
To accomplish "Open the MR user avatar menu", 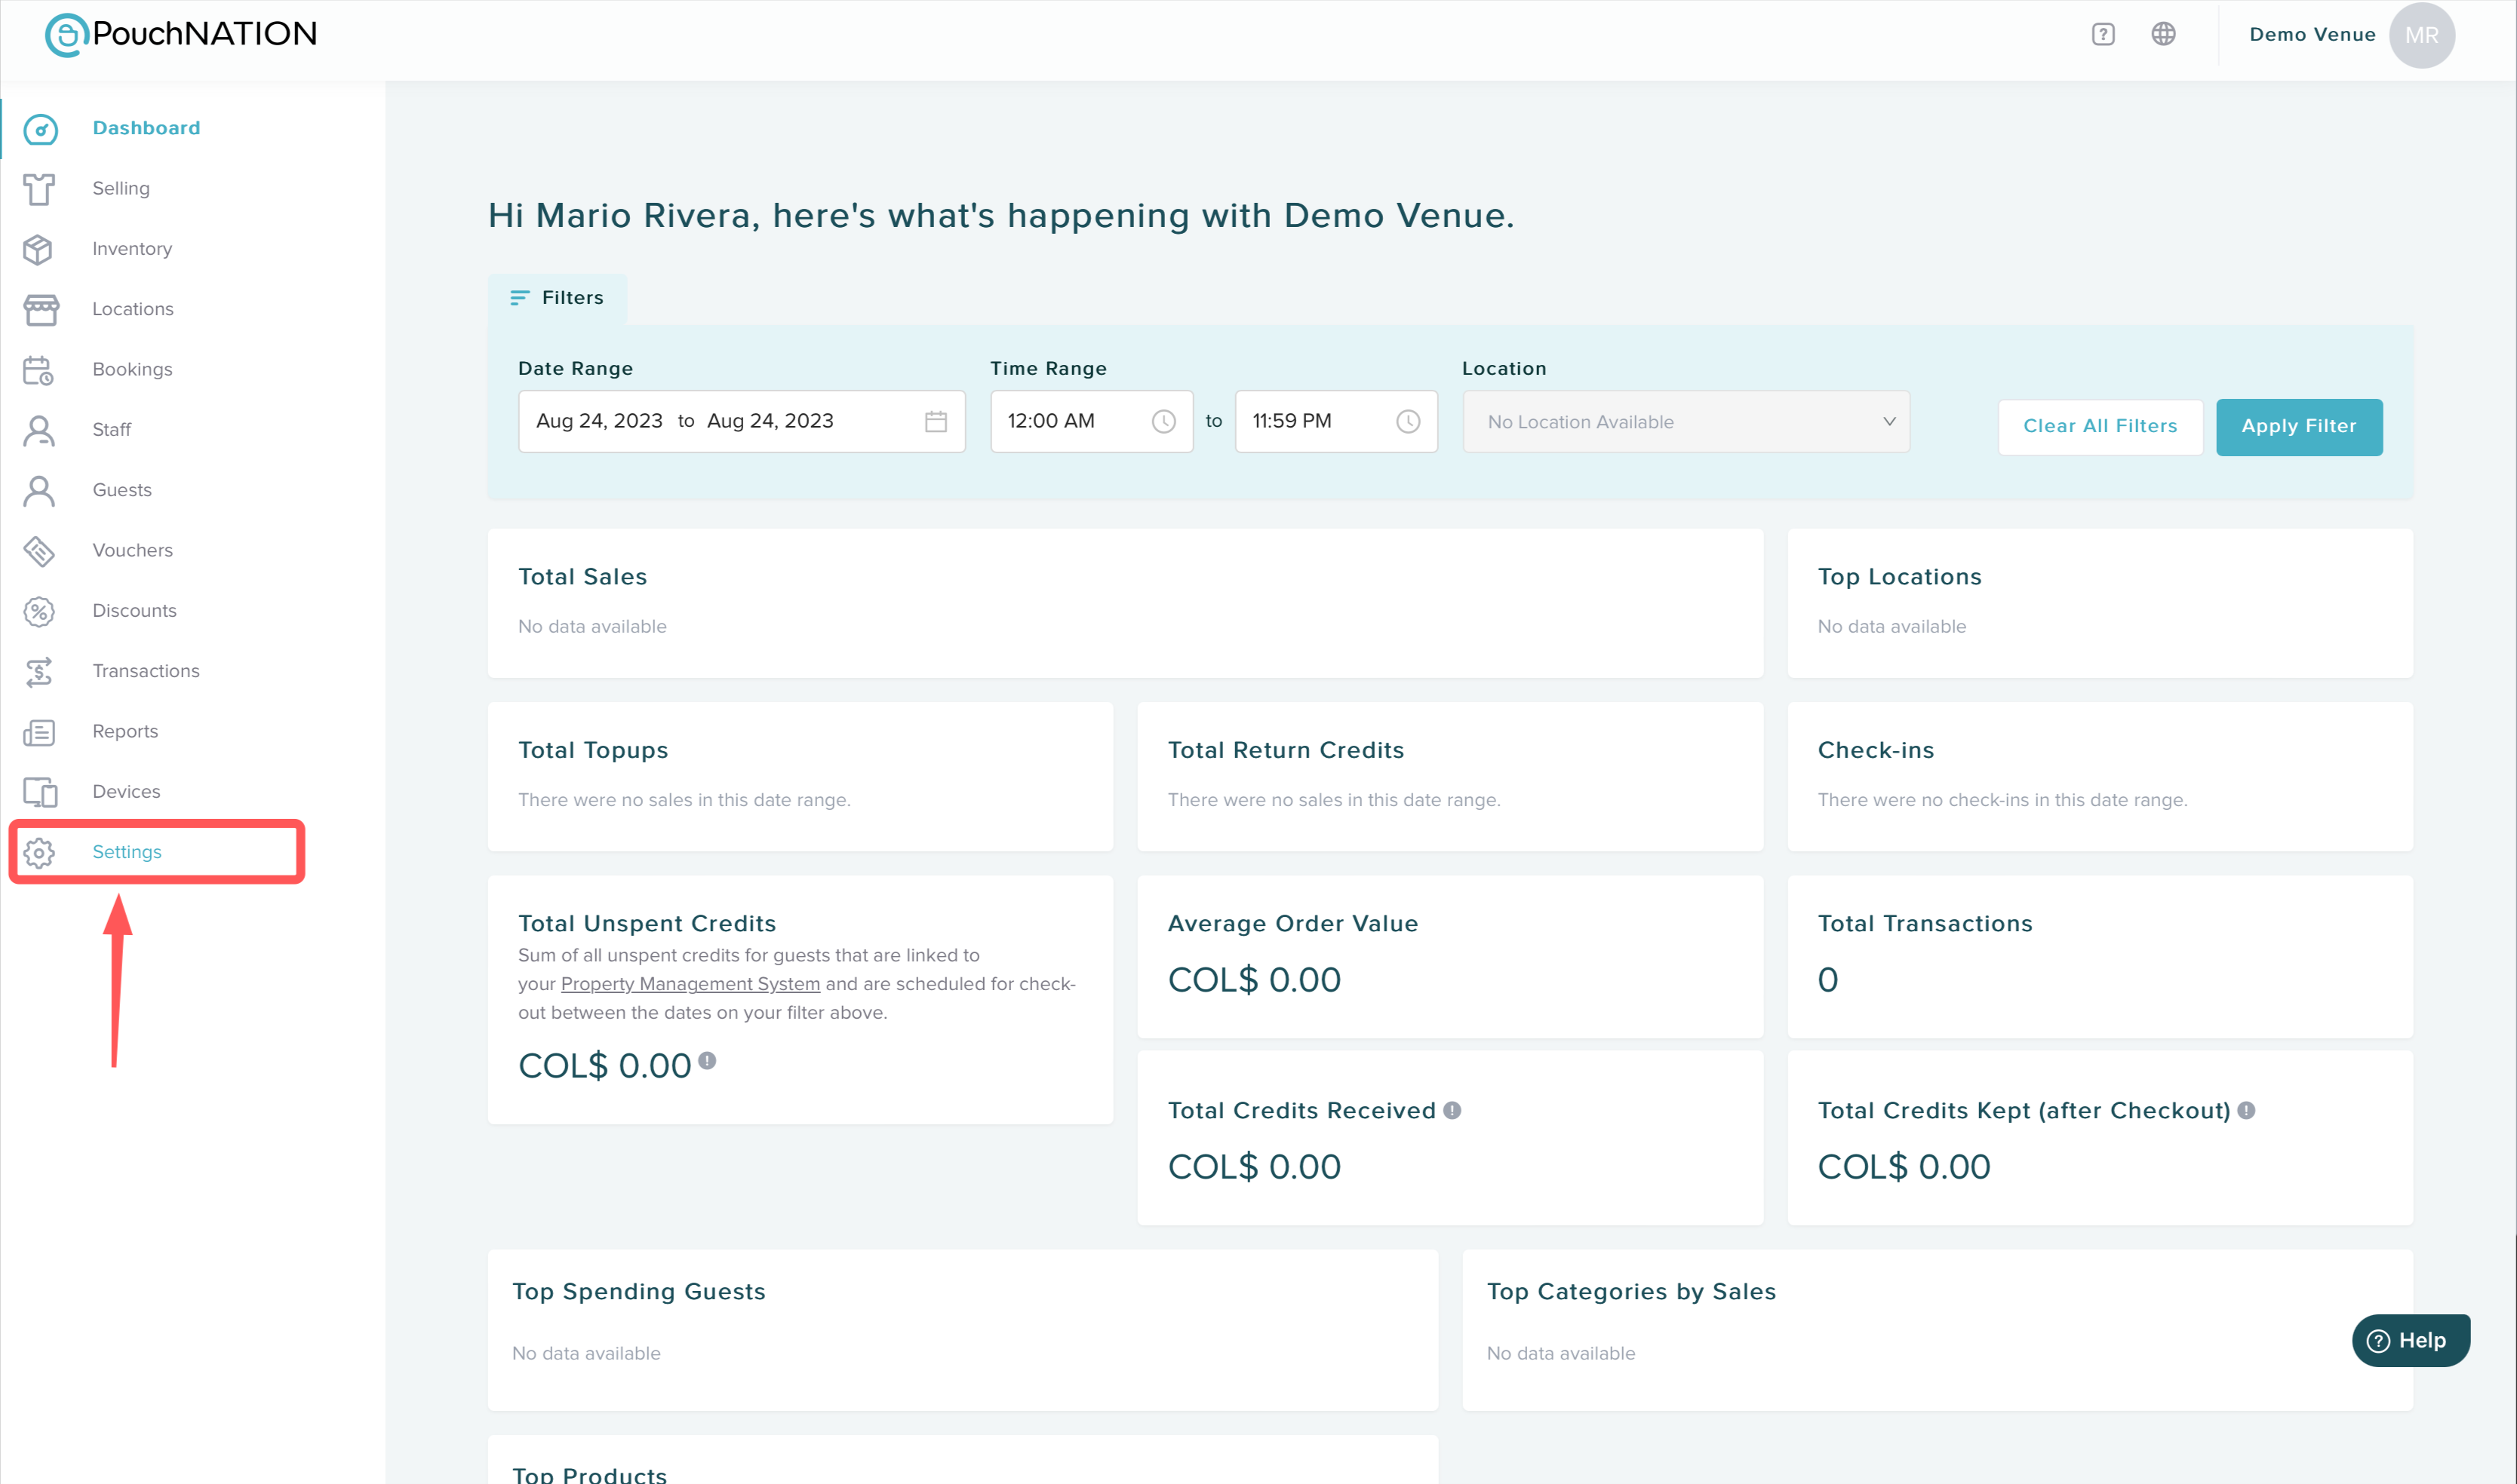I will [2421, 35].
